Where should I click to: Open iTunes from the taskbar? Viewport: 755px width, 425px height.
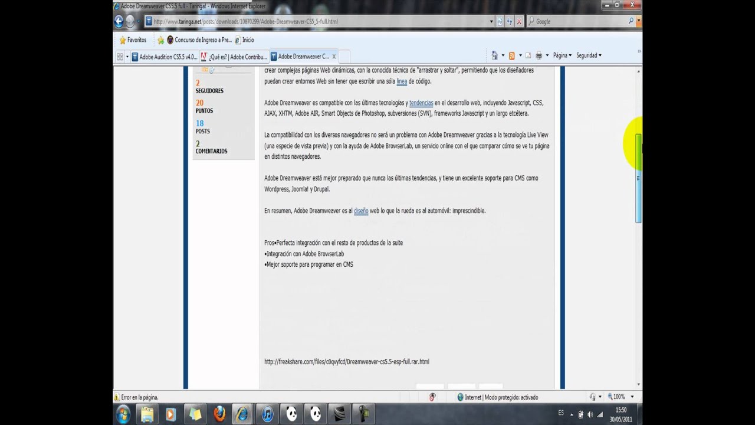[267, 414]
